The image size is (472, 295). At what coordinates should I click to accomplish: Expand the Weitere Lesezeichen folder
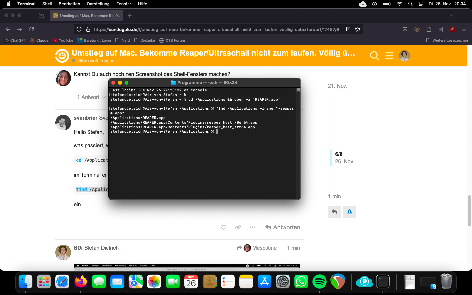[447, 40]
